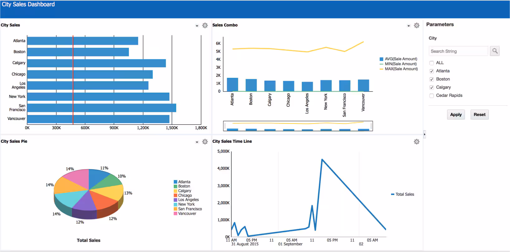Expand the Sales Combo dropdown arrow
The width and height of the screenshot is (510, 252).
click(x=408, y=26)
